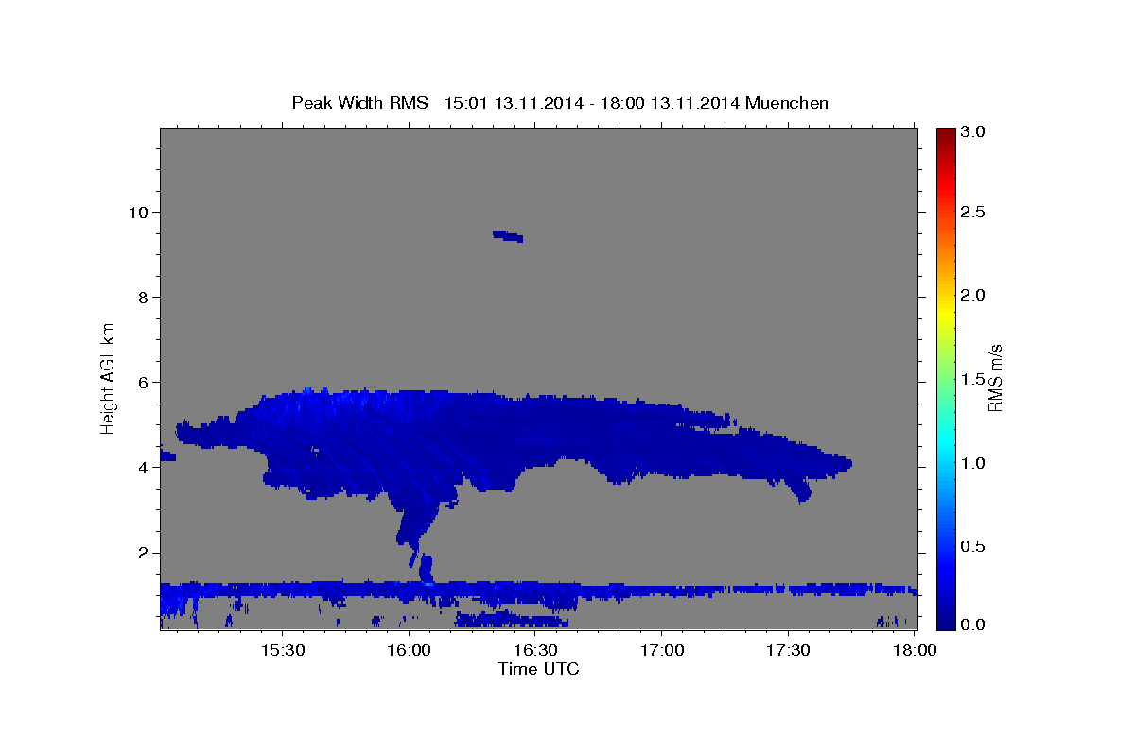Click the '16:00' time axis label

(408, 650)
